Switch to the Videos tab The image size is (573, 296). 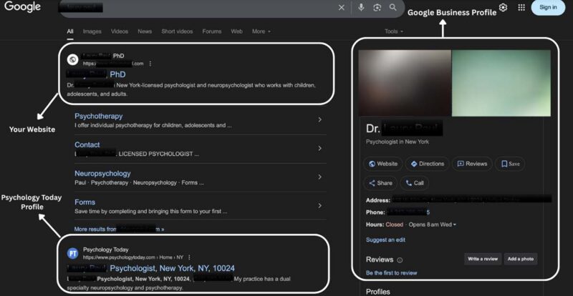click(120, 31)
